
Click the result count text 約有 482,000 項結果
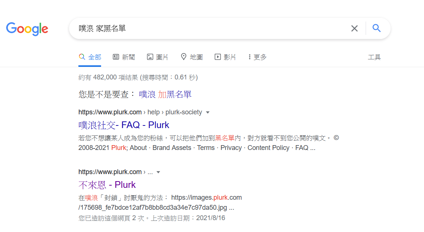[109, 78]
